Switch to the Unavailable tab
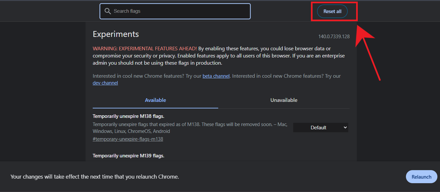 284,100
